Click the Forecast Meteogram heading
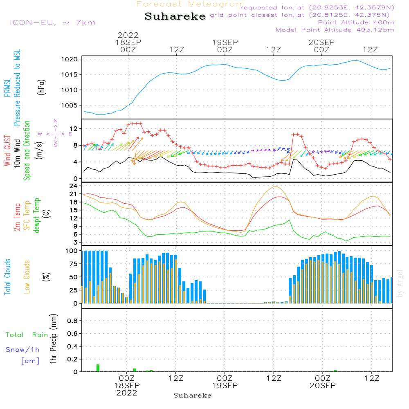409x409 pixels. click(191, 4)
